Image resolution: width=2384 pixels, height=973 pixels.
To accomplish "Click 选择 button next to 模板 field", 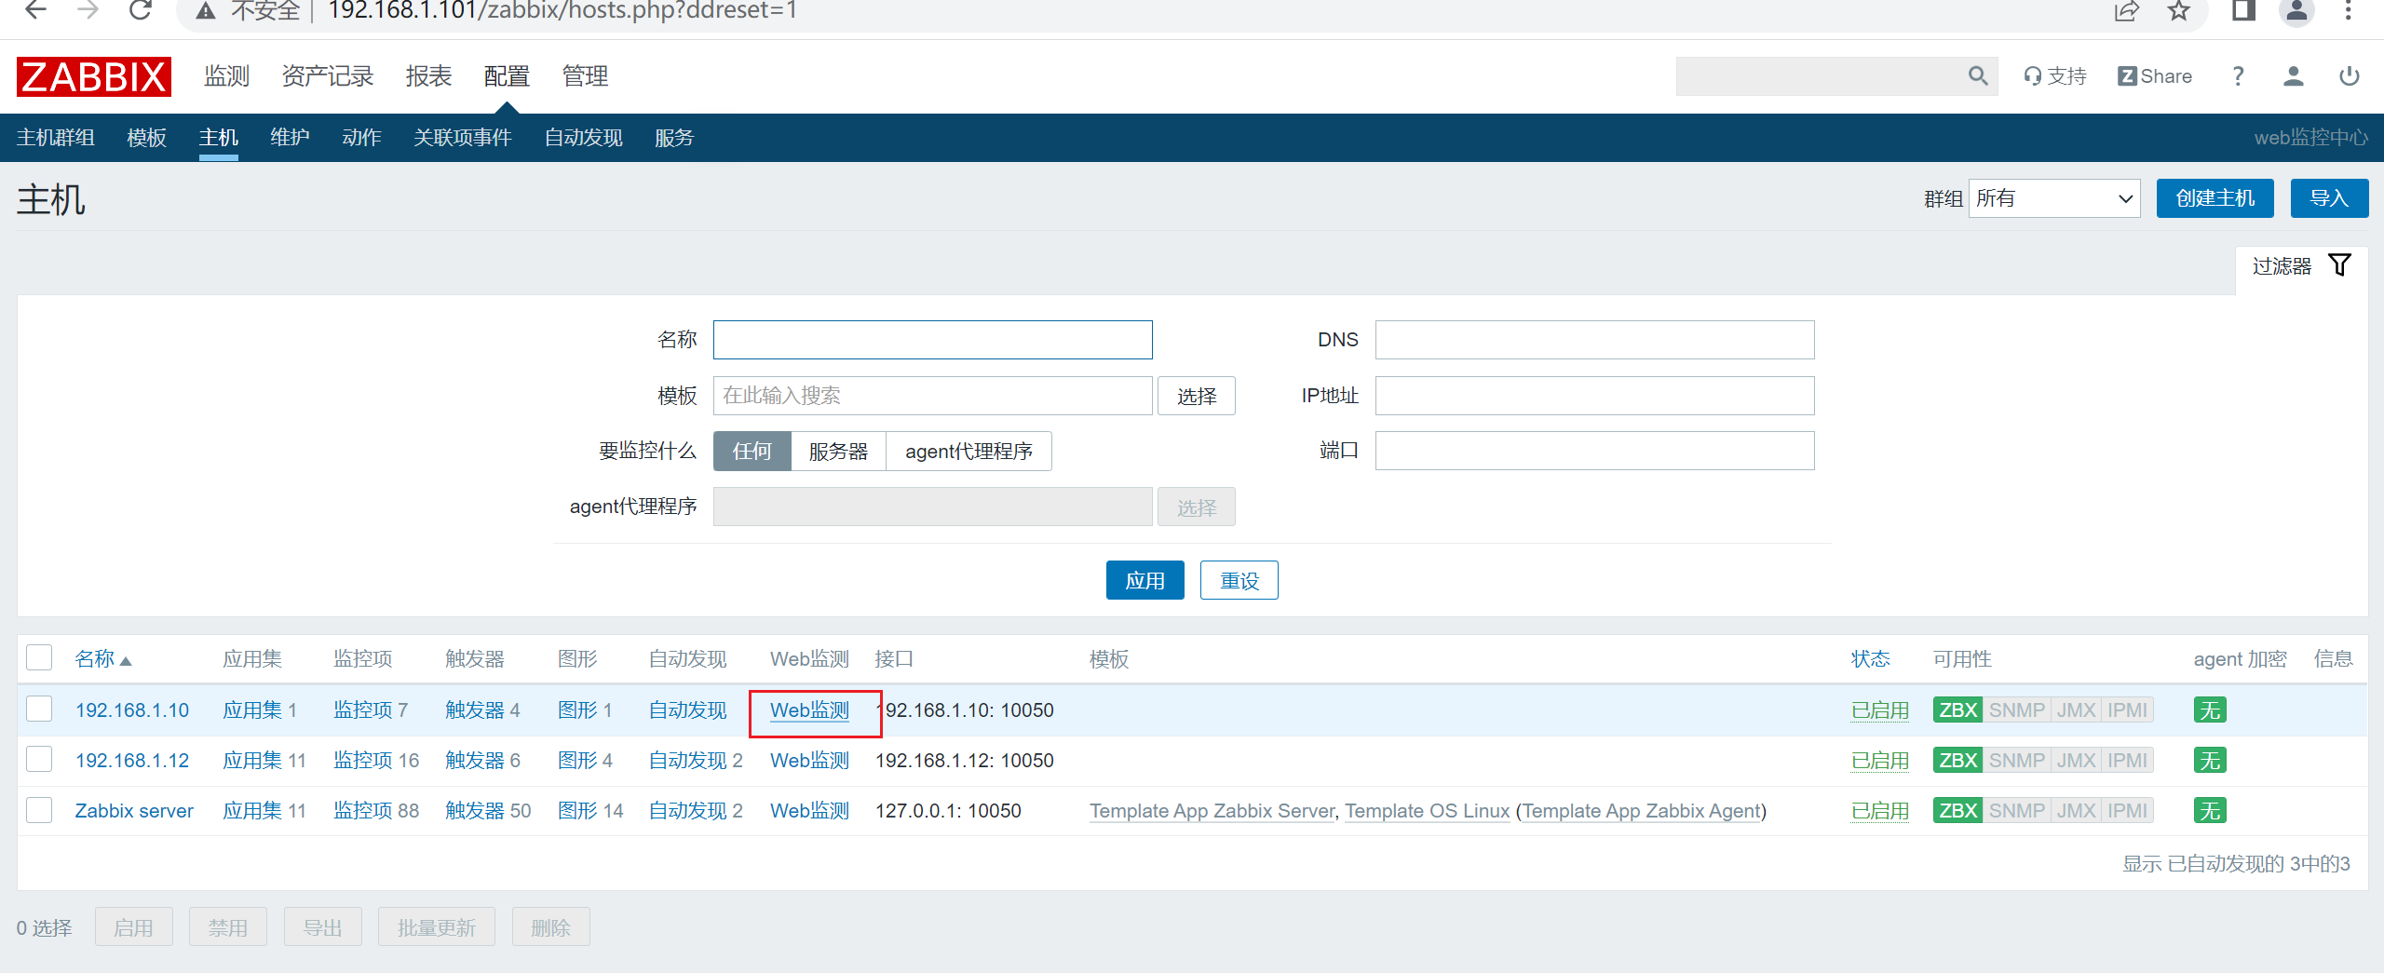I will 1197,397.
